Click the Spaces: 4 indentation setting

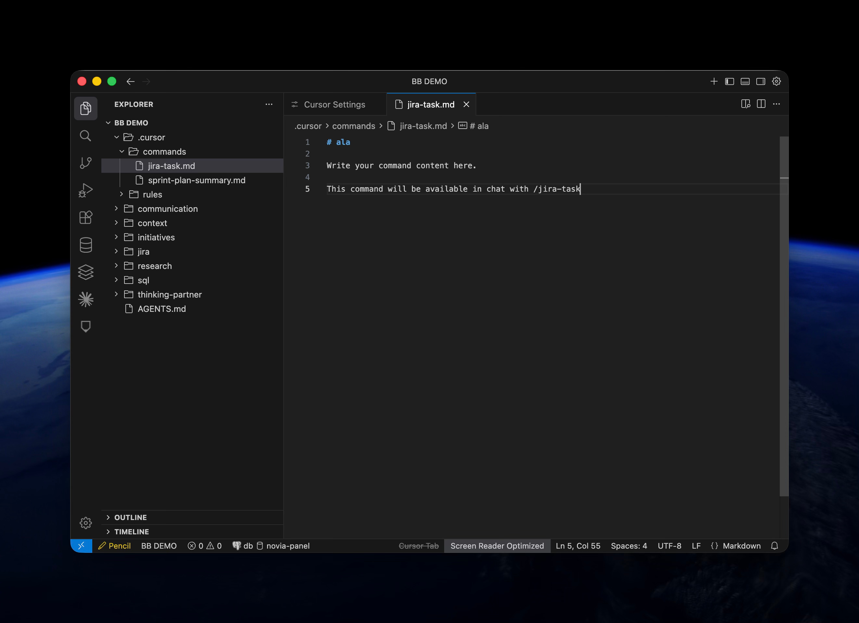point(629,546)
